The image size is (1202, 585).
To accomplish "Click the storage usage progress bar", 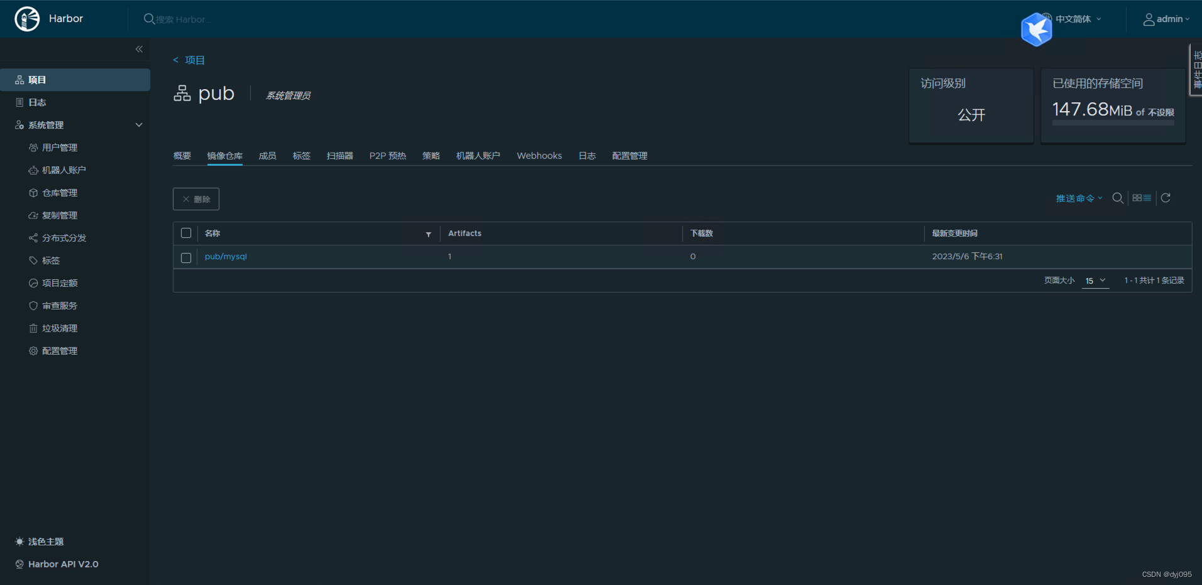I will 1113,123.
